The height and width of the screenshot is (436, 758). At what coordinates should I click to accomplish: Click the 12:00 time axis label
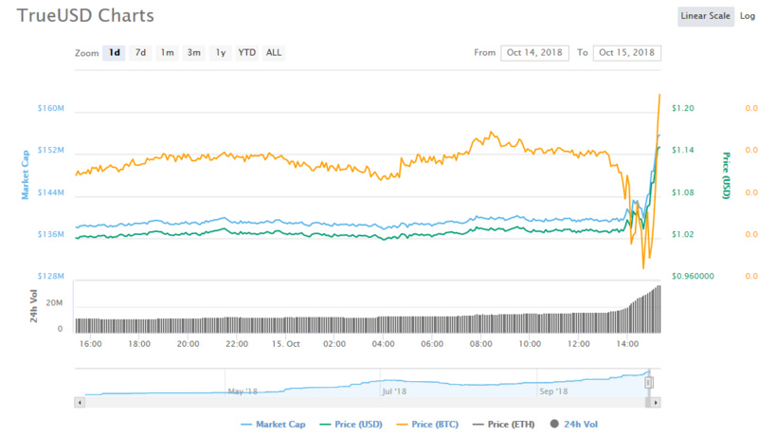click(x=579, y=344)
